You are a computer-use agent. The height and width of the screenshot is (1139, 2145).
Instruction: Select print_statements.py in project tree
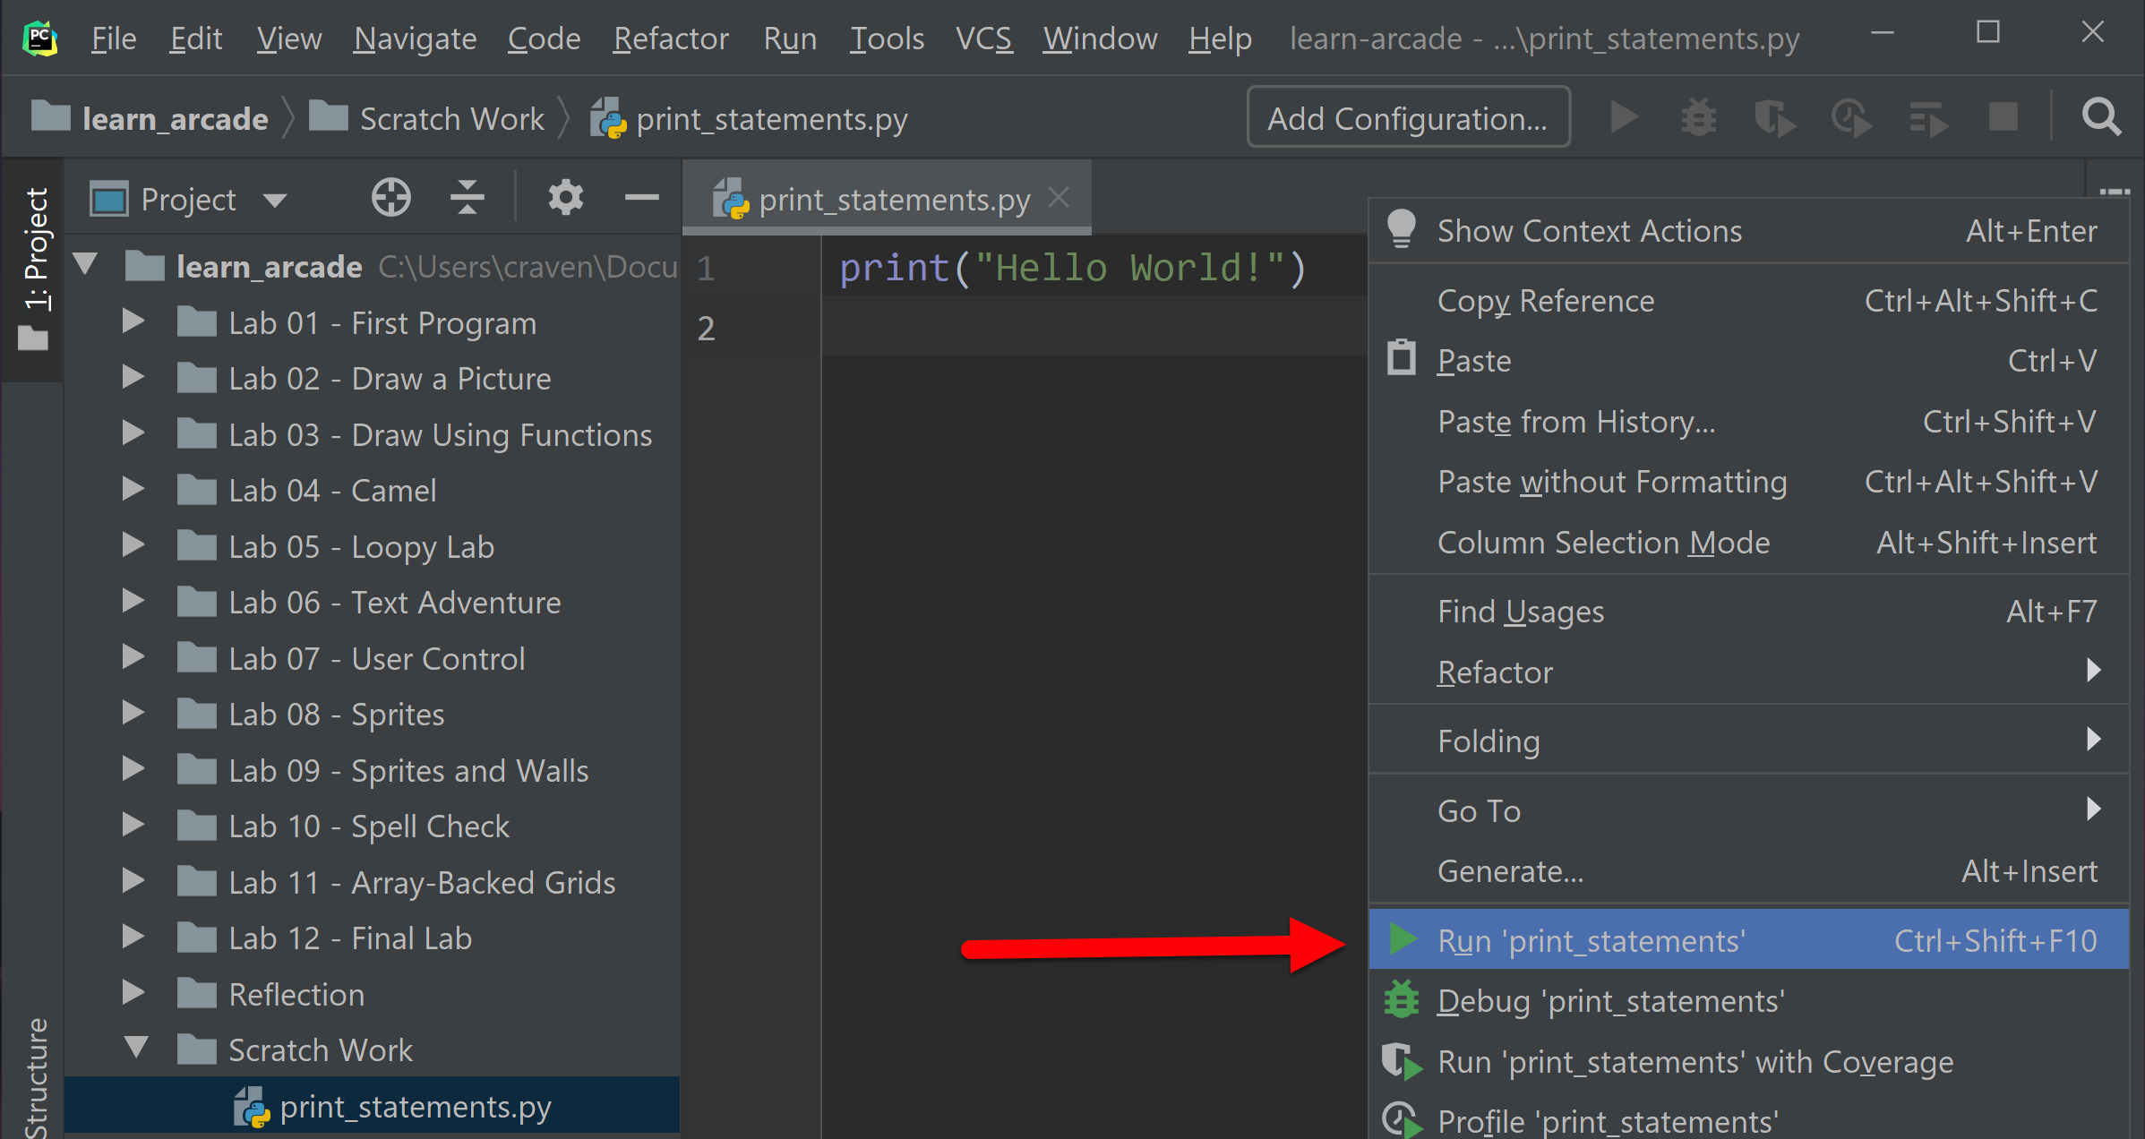pos(373,1107)
